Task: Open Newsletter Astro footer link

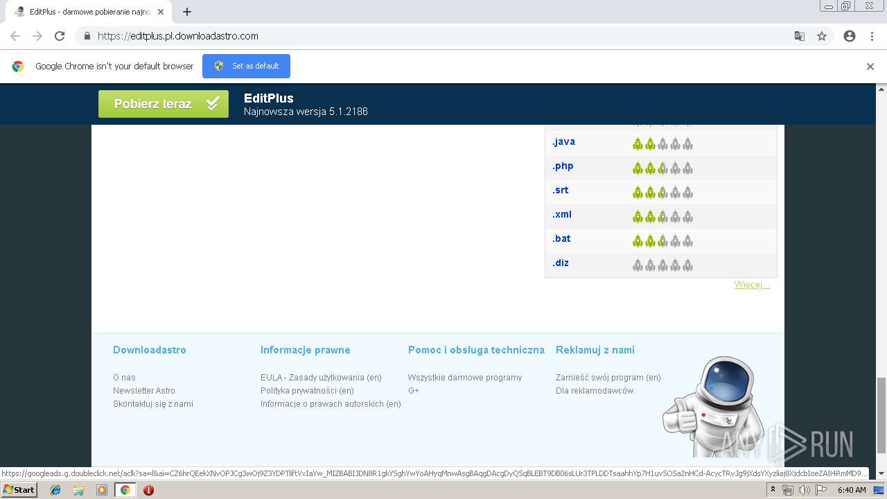Action: 144,391
